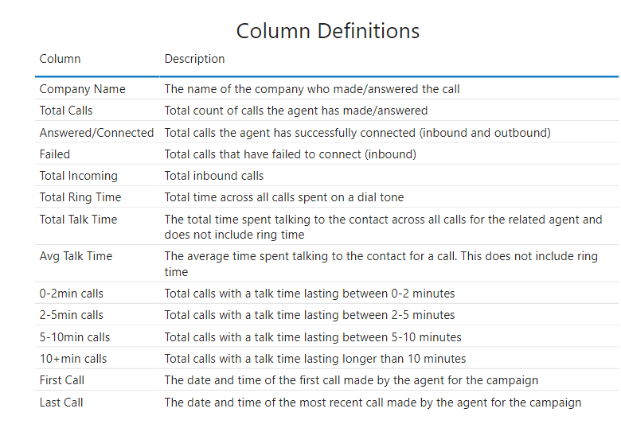The image size is (621, 424).
Task: Click the failed to connect description
Action: [290, 154]
